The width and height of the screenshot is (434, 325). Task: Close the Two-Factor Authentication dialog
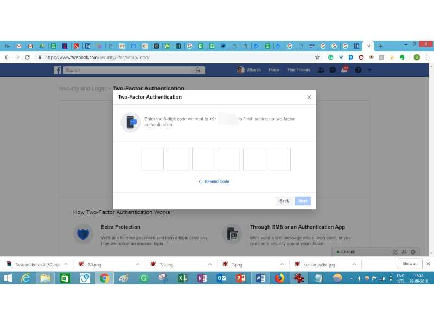coord(309,97)
